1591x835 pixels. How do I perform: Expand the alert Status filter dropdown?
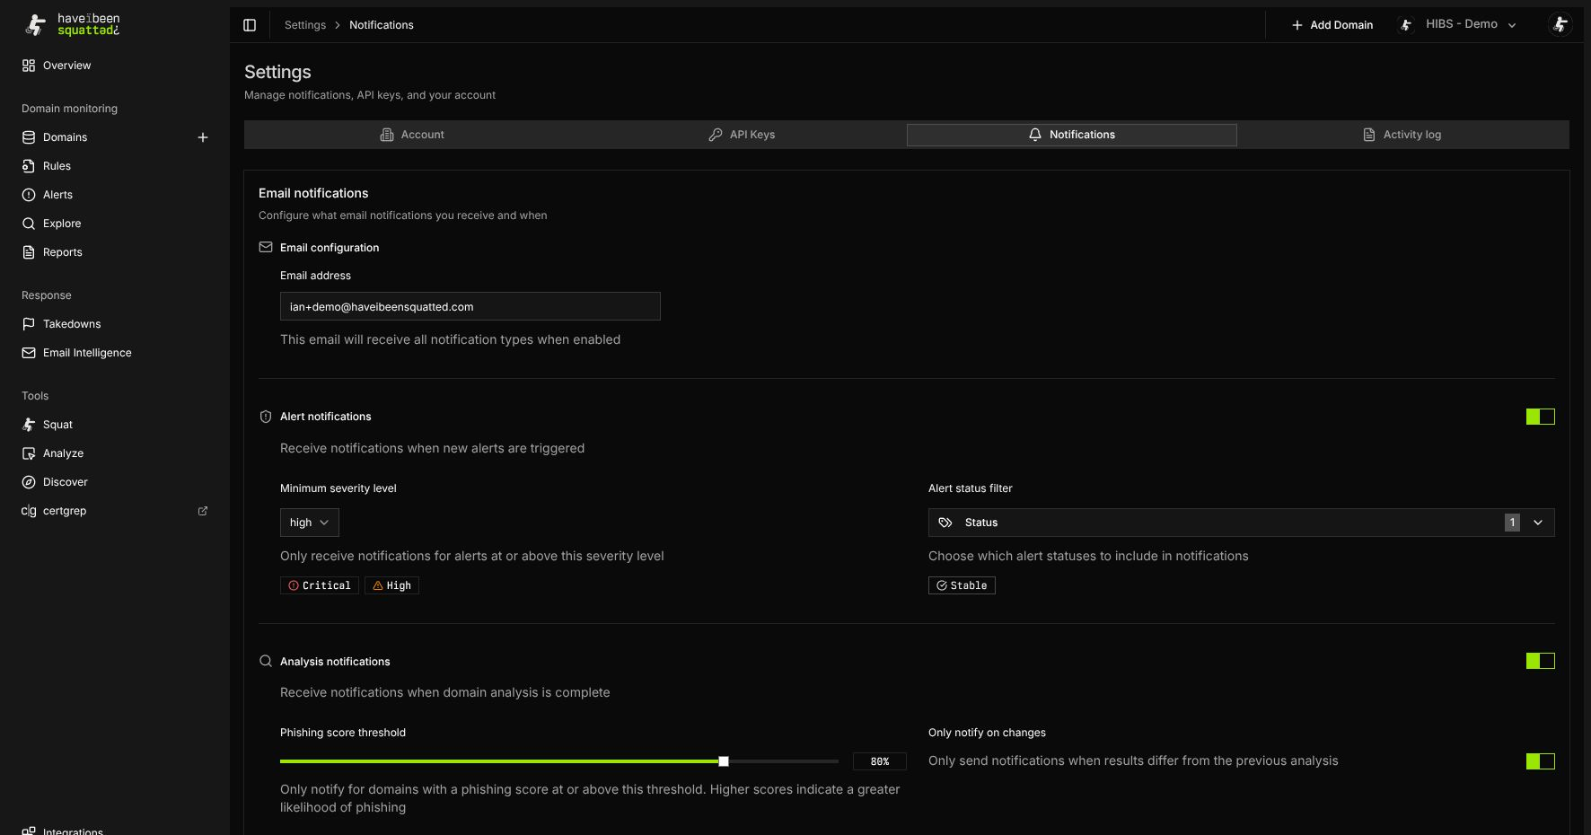coord(1241,523)
